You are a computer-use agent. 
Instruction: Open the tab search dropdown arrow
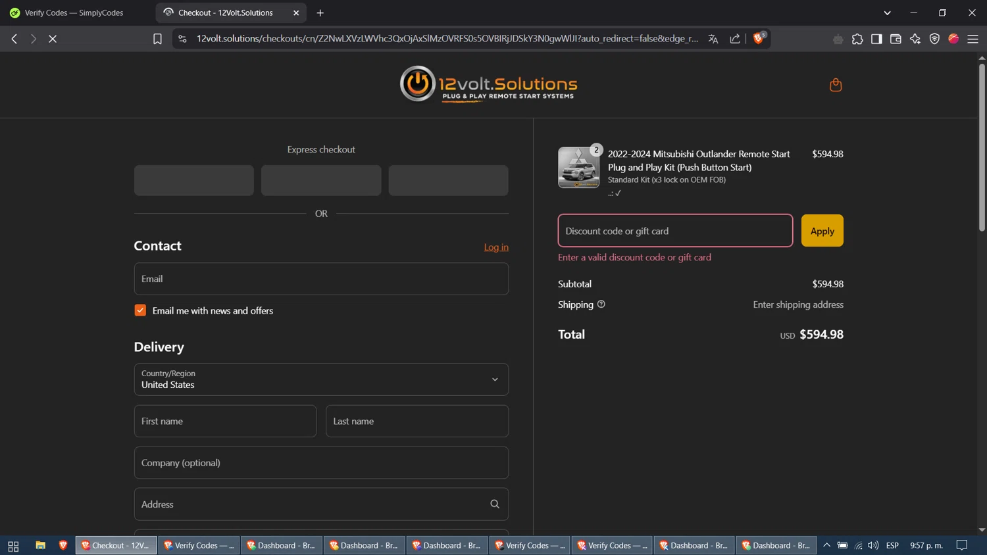887,12
